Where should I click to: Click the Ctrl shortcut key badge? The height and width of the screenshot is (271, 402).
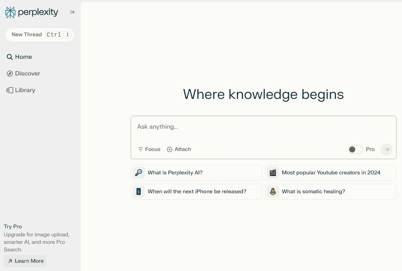tap(54, 35)
